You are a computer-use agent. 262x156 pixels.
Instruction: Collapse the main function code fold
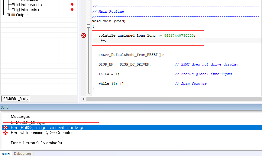[x=88, y=26]
